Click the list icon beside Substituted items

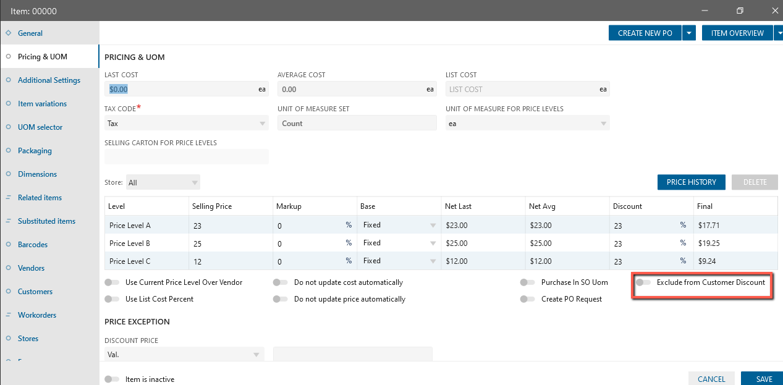[x=8, y=221]
